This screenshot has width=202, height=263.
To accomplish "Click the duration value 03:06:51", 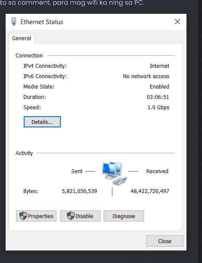I will pos(158,97).
